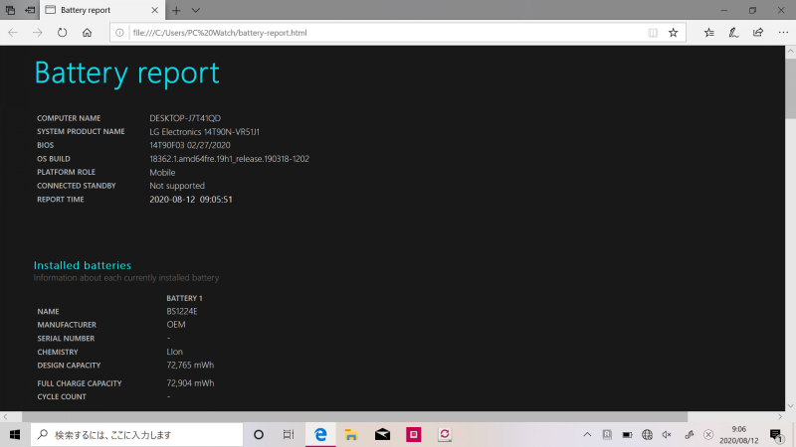Click the horizontal scrollbar thumb

click(355, 416)
